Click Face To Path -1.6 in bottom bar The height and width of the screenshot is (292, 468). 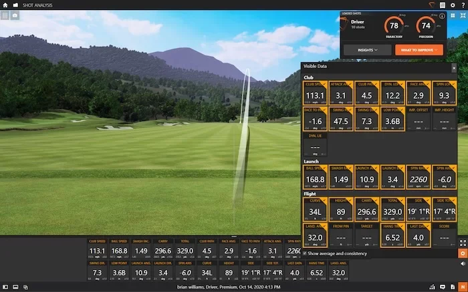(251, 249)
